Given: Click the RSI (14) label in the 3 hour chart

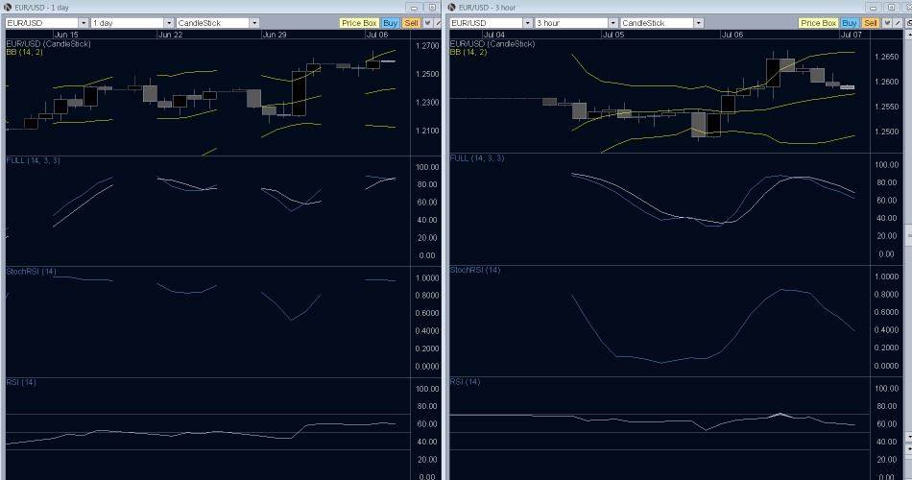Looking at the screenshot, I should [x=466, y=382].
